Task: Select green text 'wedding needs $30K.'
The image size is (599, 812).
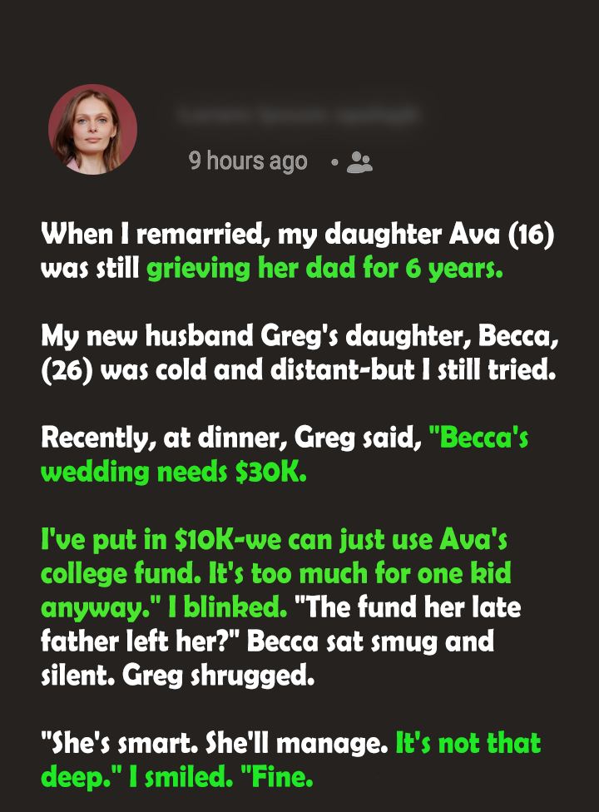Action: pos(174,473)
